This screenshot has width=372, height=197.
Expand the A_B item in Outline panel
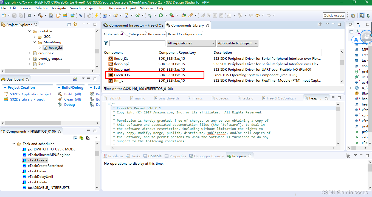click(x=351, y=88)
